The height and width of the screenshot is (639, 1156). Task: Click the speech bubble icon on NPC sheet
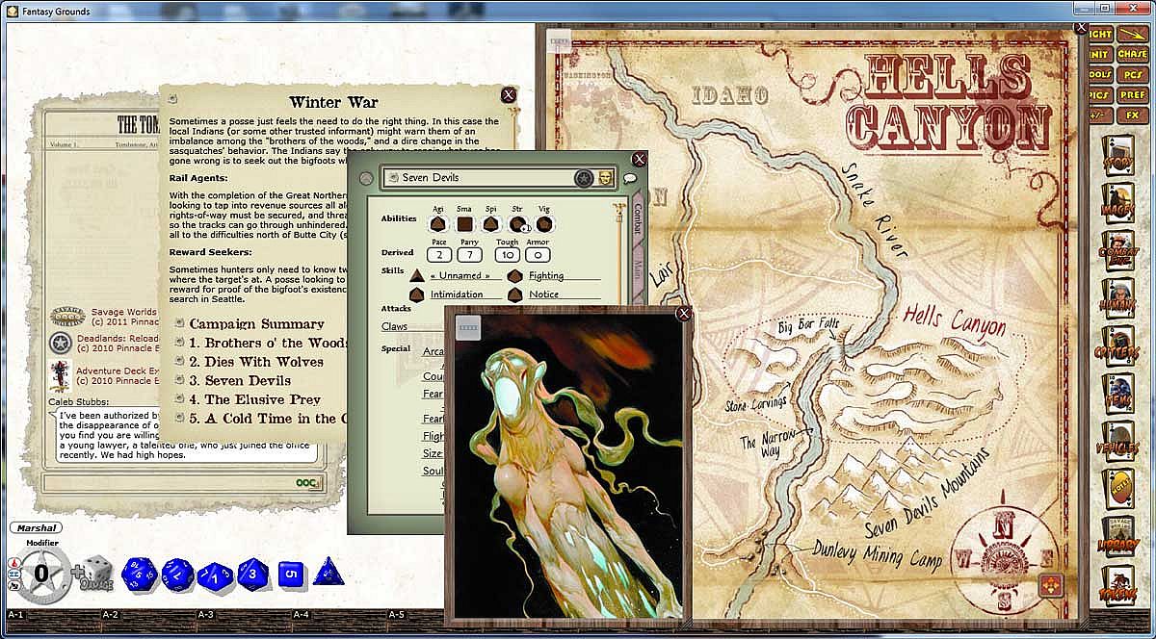tap(631, 178)
